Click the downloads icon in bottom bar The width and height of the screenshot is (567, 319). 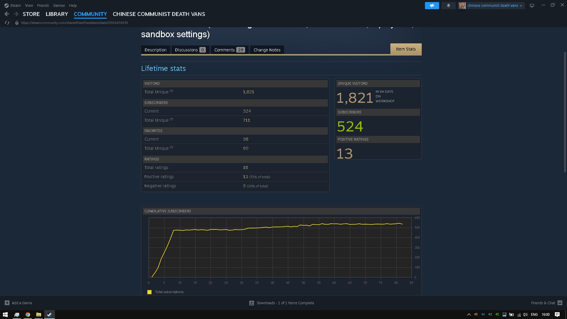252,303
